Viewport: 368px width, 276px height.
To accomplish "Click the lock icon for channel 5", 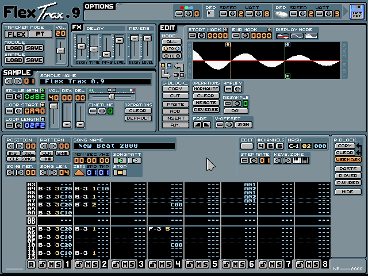I will click(x=190, y=264).
